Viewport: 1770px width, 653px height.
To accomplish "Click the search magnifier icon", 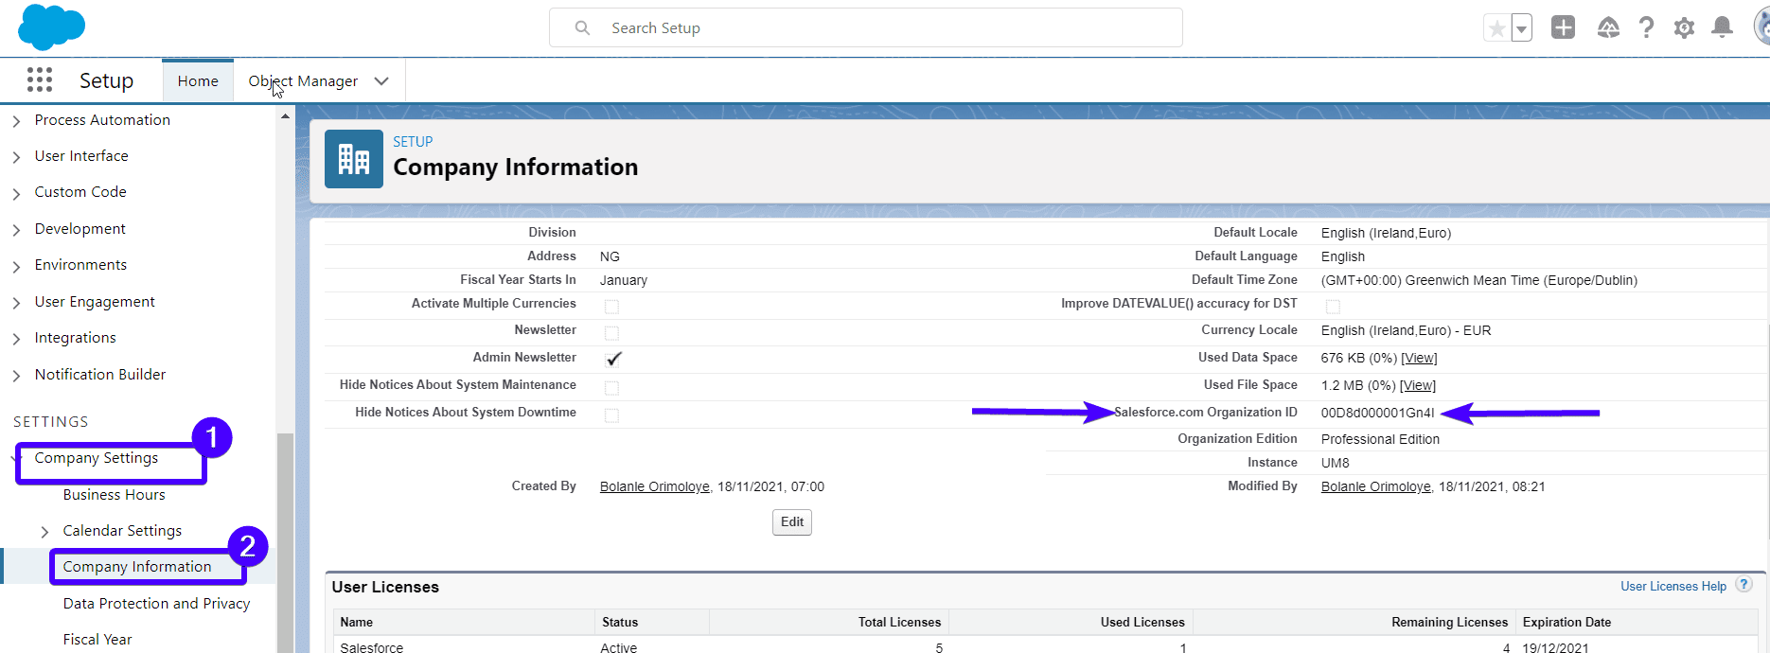I will pyautogui.click(x=582, y=28).
